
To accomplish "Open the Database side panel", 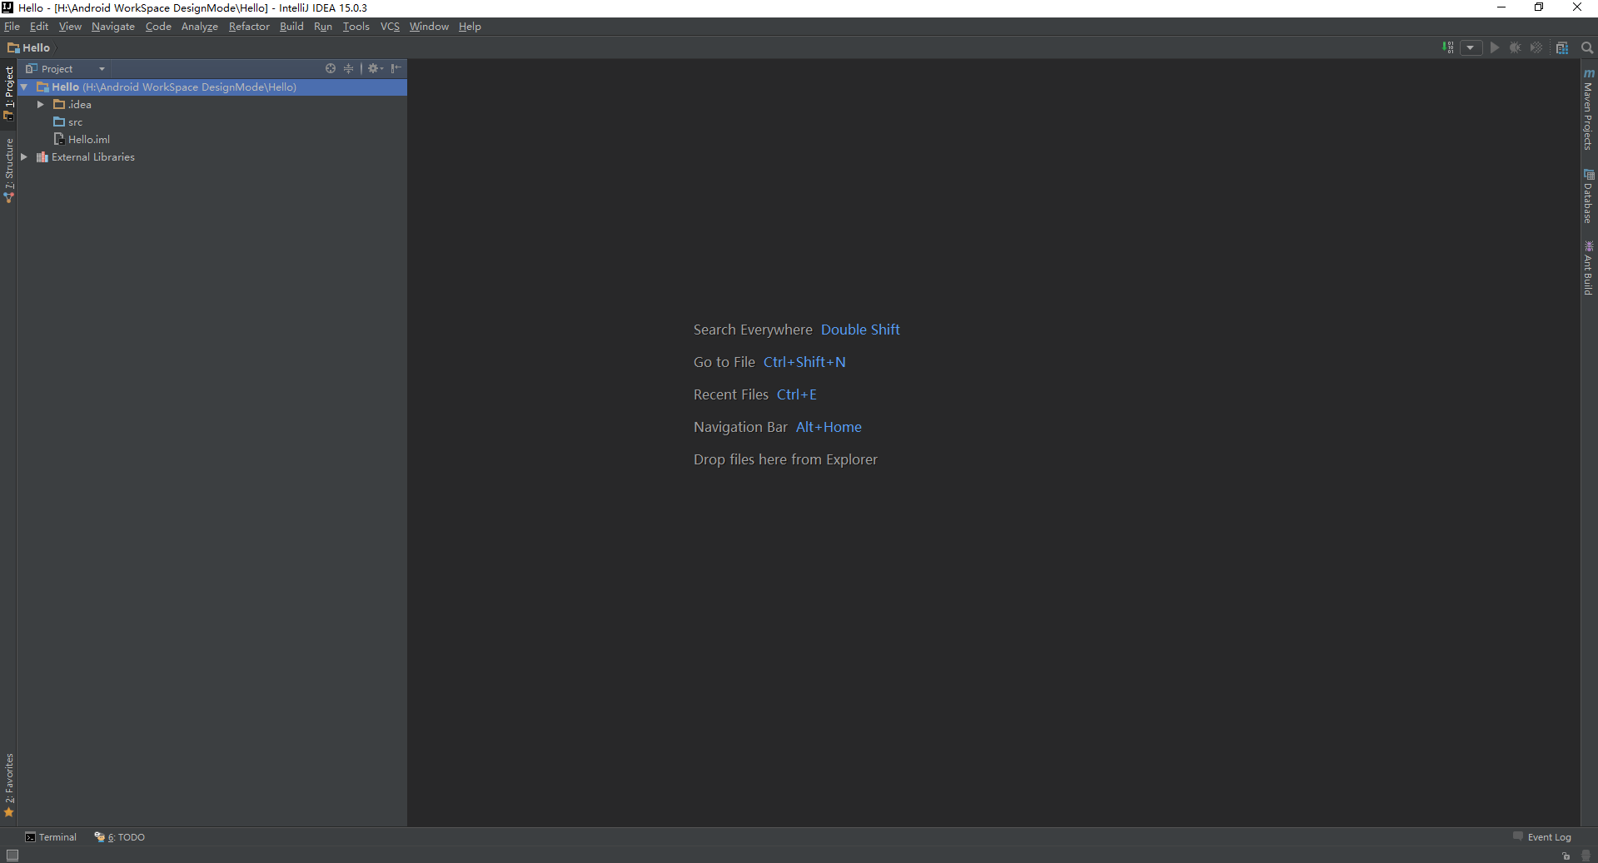I will click(x=1589, y=196).
